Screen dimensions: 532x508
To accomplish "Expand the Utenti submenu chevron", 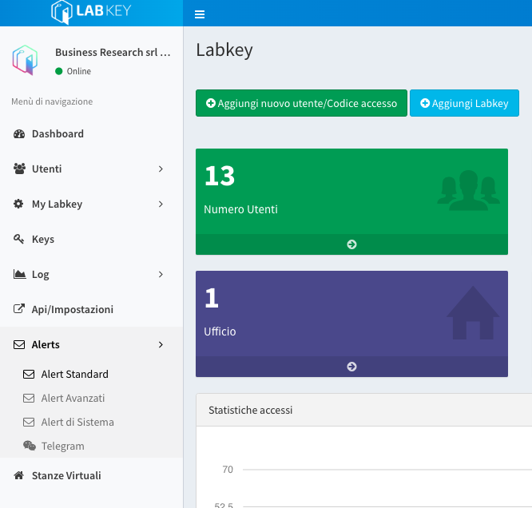I will coord(161,169).
